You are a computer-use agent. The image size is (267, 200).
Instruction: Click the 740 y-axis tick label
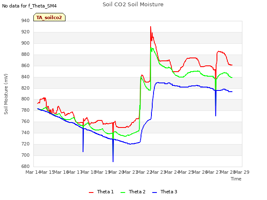(25, 132)
